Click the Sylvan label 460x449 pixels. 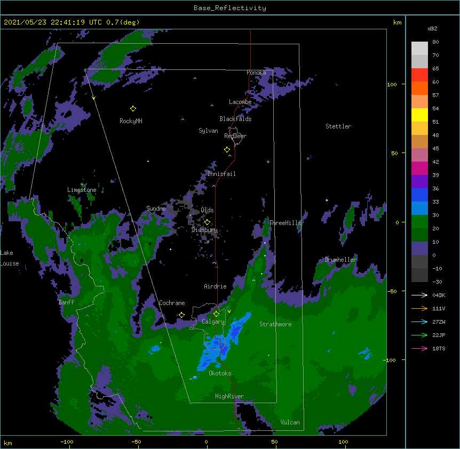[208, 131]
